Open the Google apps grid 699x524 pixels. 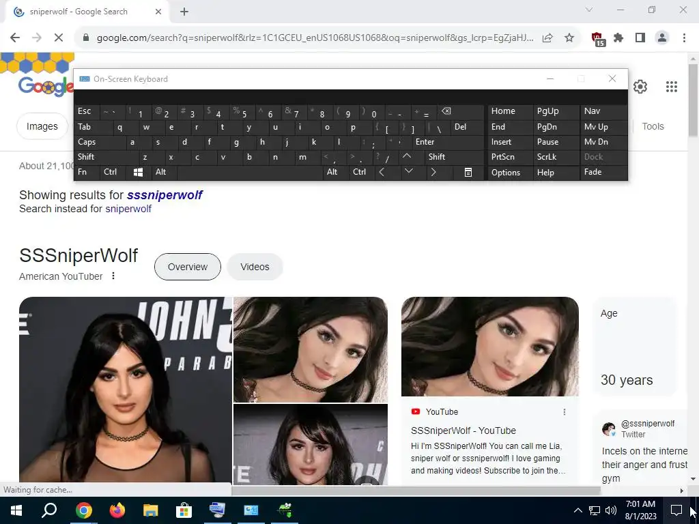pos(672,87)
